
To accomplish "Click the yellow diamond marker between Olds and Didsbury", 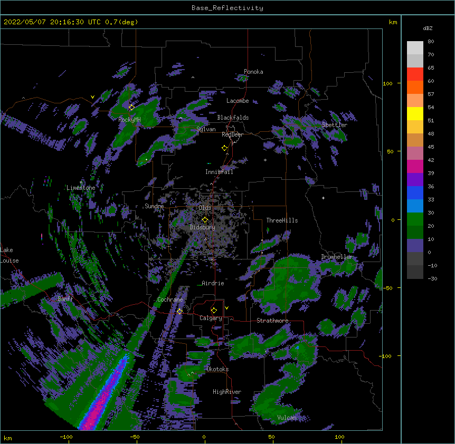I will pos(205,220).
